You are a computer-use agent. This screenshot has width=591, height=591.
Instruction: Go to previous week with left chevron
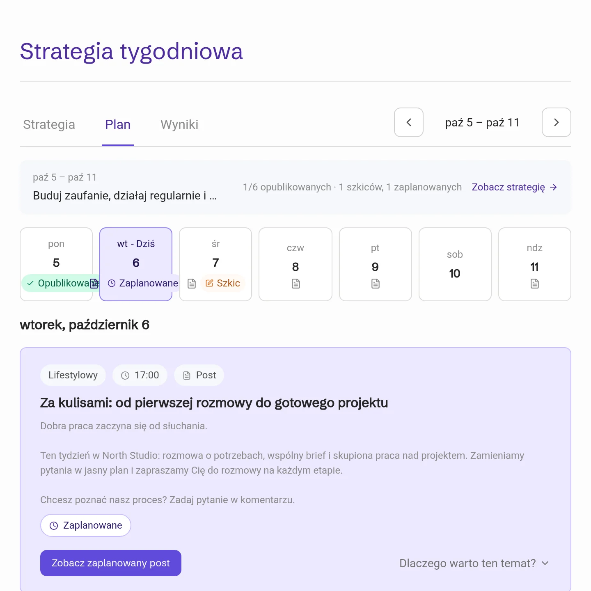pyautogui.click(x=408, y=122)
